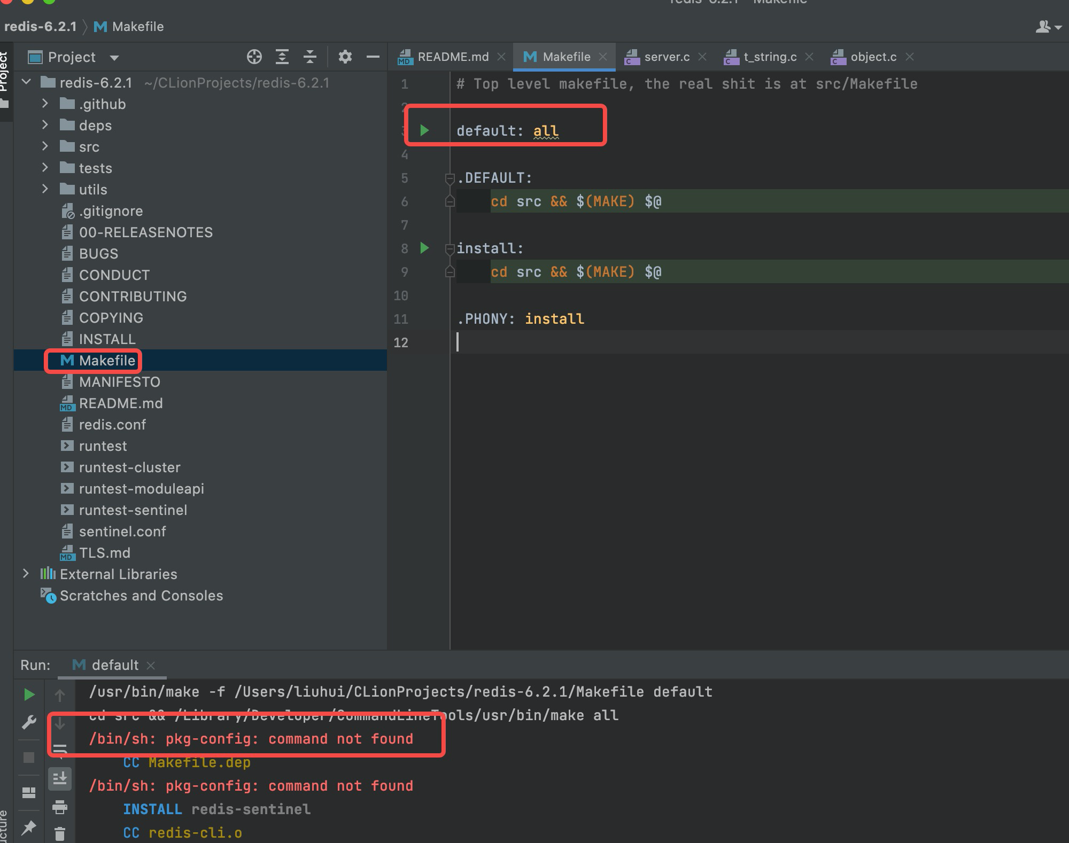Viewport: 1069px width, 843px height.
Task: Click the wrench icon in Run toolbar
Action: point(29,722)
